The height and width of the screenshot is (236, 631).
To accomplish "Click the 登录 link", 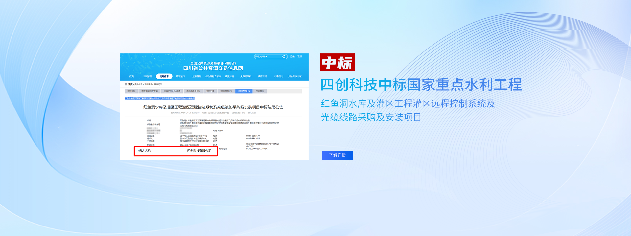I will (292, 57).
